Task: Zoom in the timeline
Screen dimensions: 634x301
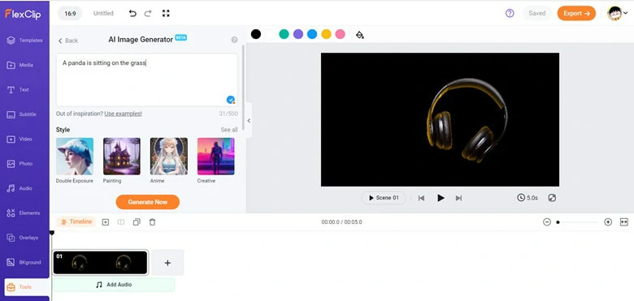Action: pyautogui.click(x=608, y=222)
